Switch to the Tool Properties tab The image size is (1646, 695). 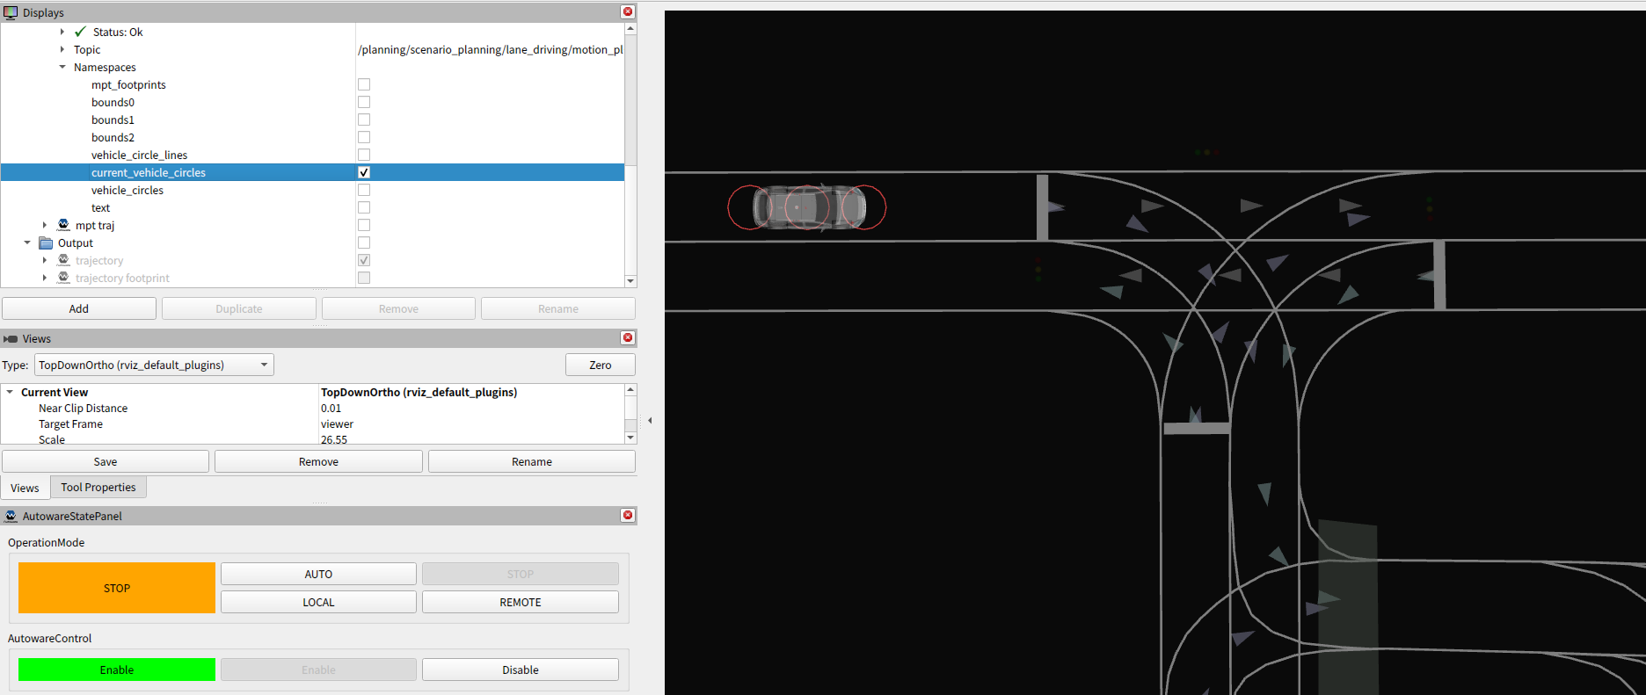tap(98, 487)
